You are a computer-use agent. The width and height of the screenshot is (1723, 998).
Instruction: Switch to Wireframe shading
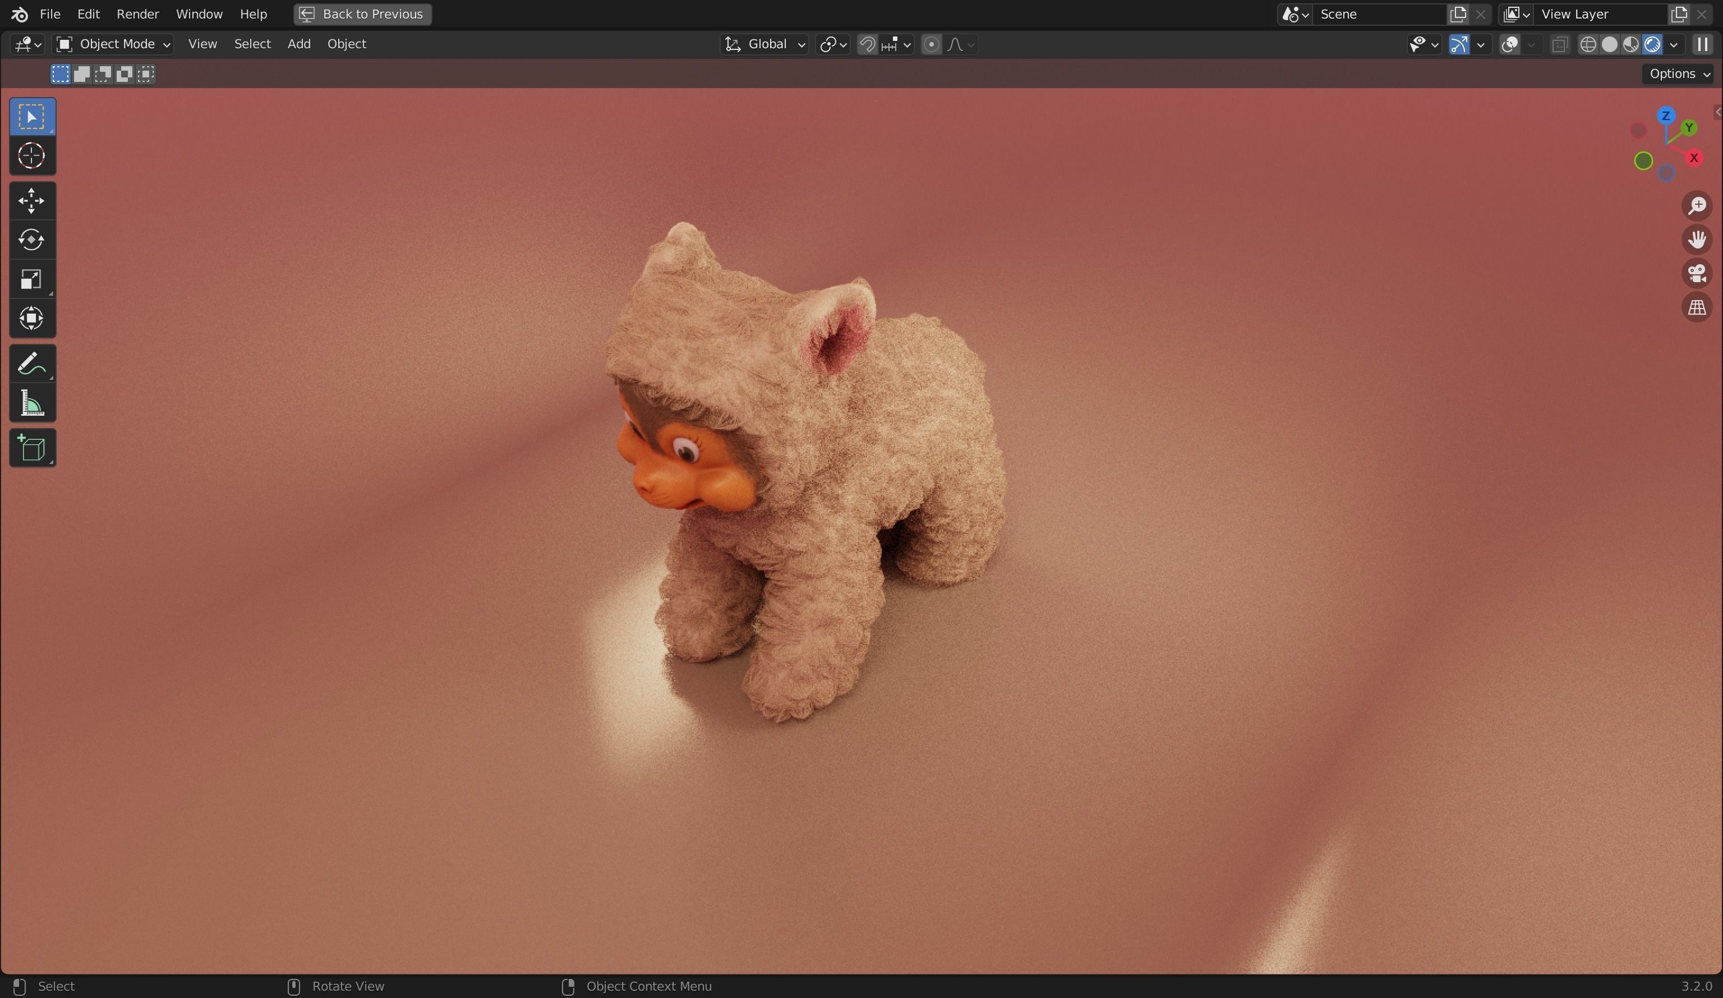coord(1588,44)
